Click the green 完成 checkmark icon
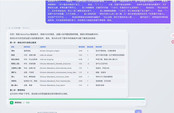This screenshot has height=113, width=174. [24, 103]
